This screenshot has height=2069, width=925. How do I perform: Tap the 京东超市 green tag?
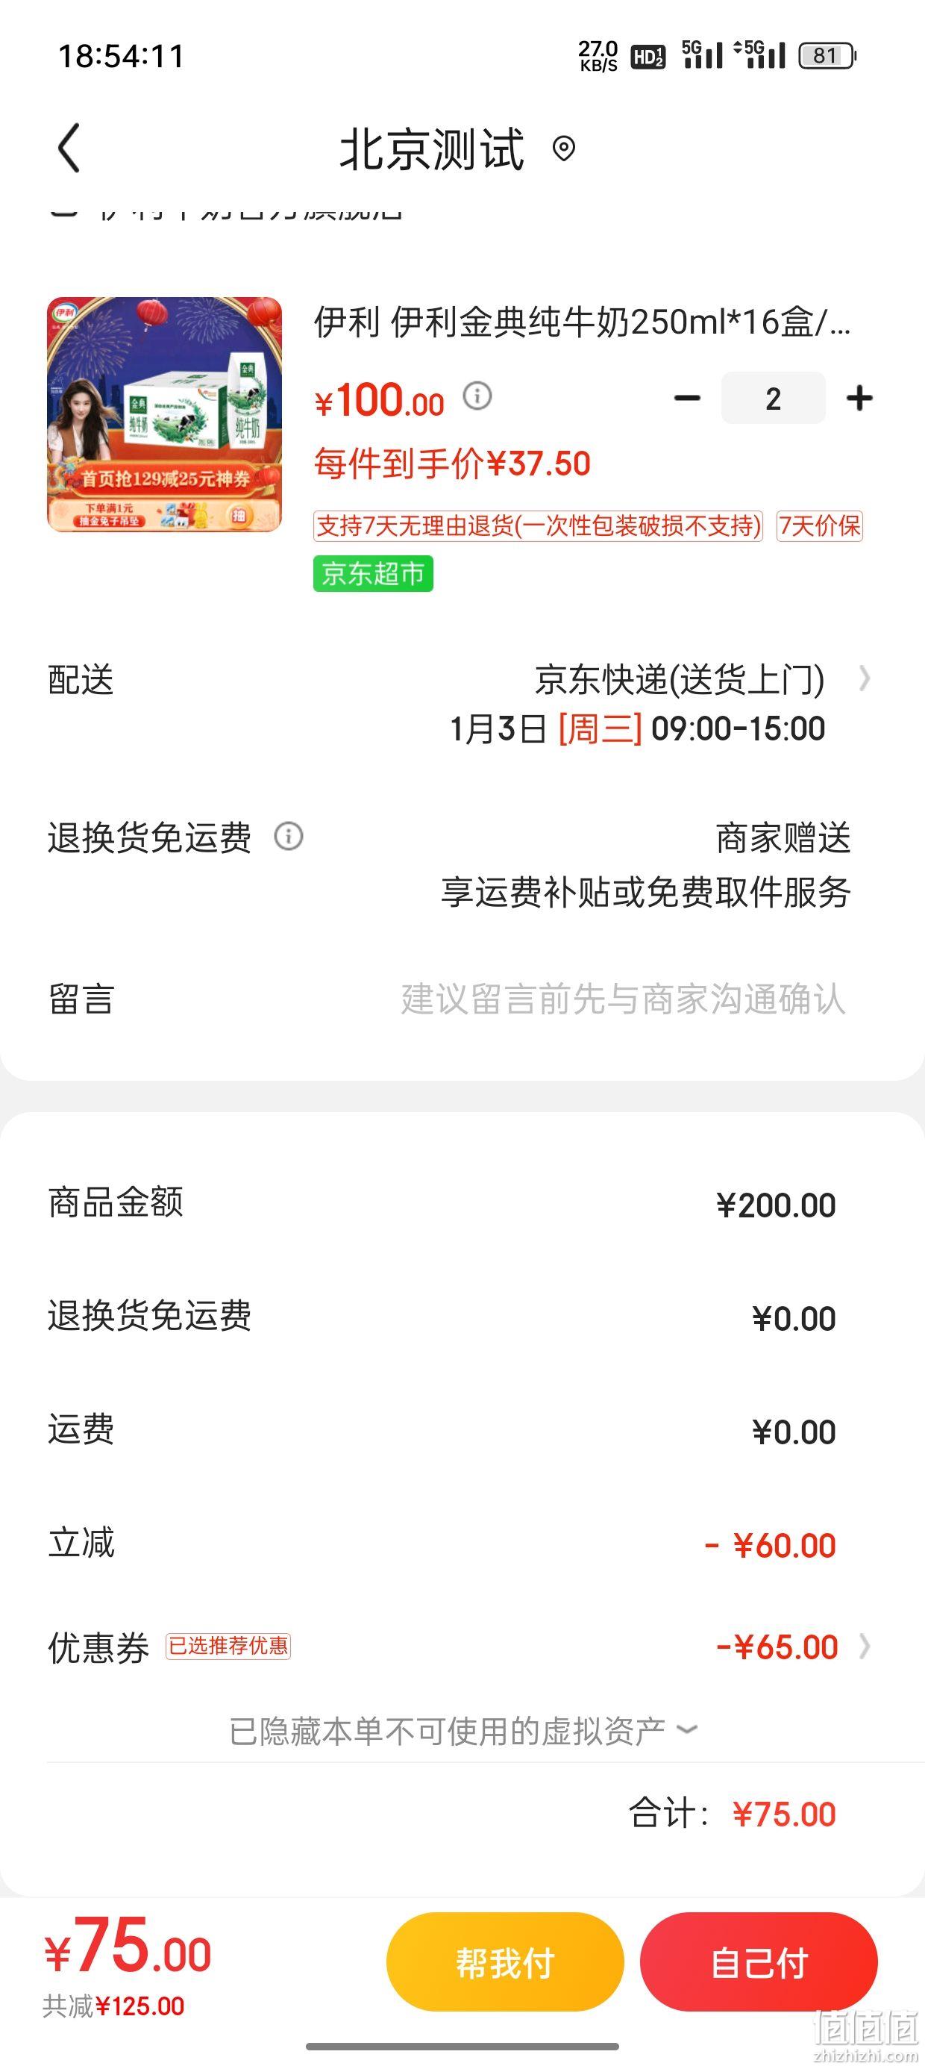(374, 573)
